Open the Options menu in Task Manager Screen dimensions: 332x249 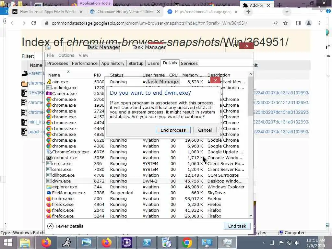(66, 55)
